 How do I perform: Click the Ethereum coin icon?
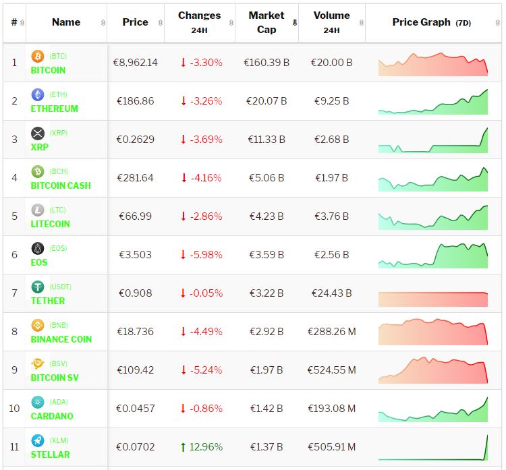pyautogui.click(x=38, y=95)
